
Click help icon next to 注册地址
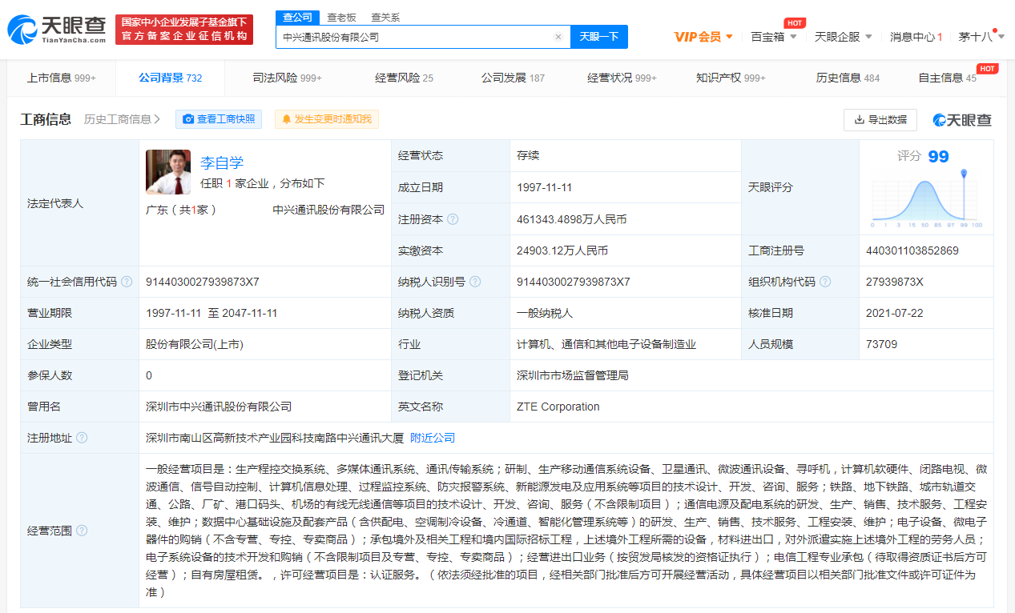pos(82,438)
